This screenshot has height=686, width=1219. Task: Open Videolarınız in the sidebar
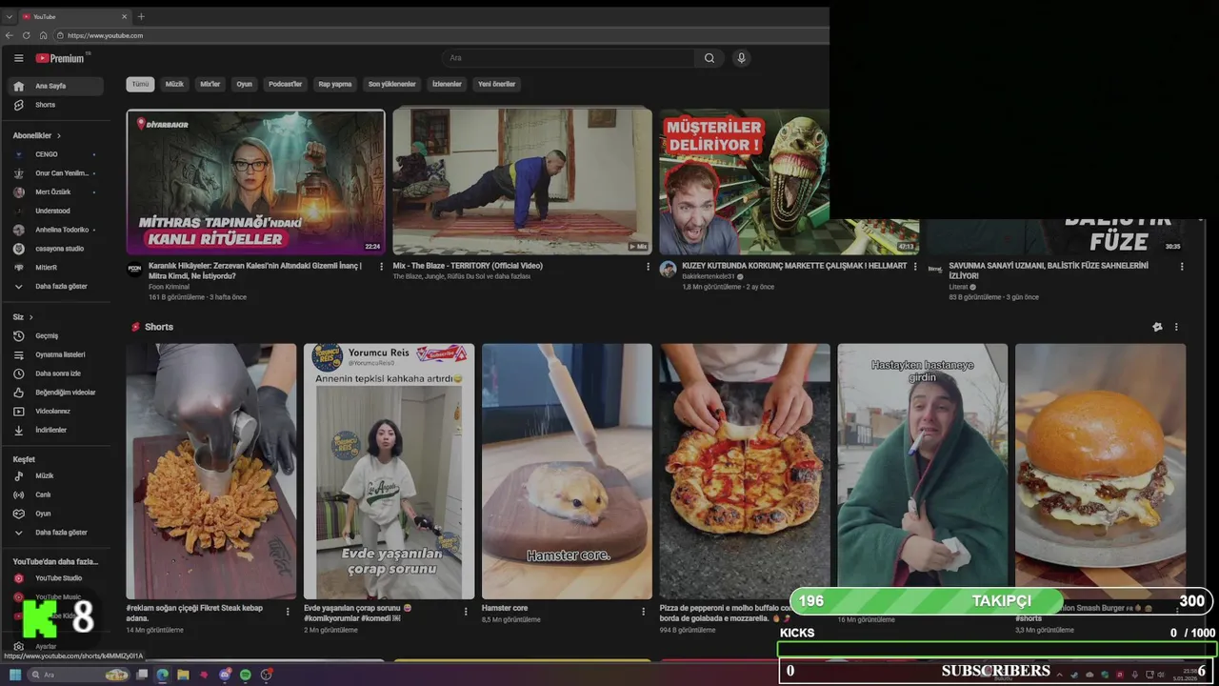coord(57,412)
